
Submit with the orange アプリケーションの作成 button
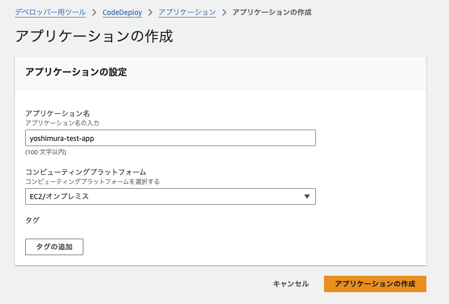(x=375, y=284)
